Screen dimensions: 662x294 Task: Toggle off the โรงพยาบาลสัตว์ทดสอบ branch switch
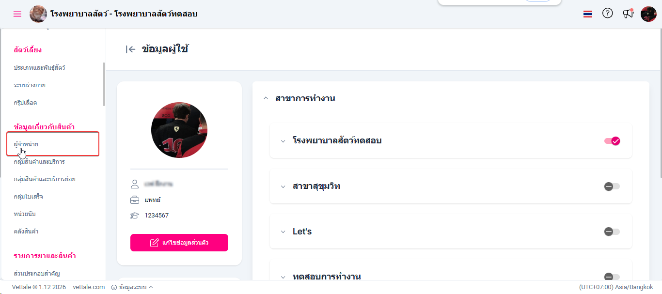click(612, 141)
